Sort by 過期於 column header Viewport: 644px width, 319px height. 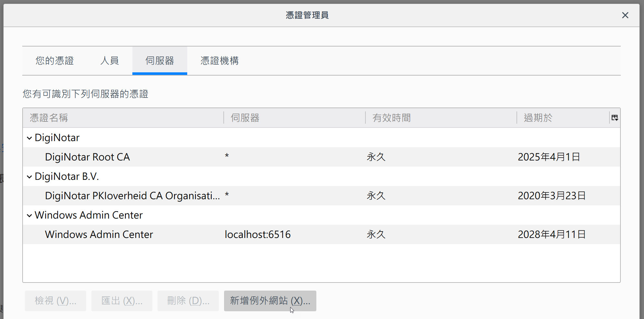(563, 118)
